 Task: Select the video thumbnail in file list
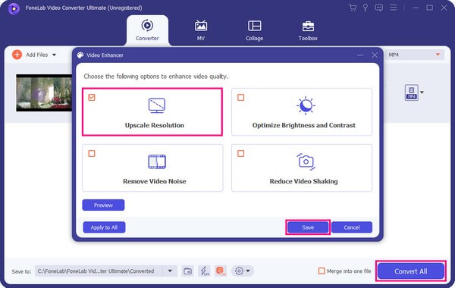tap(44, 92)
